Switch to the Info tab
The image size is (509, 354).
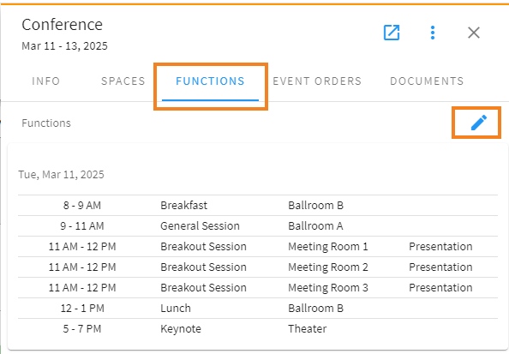45,81
